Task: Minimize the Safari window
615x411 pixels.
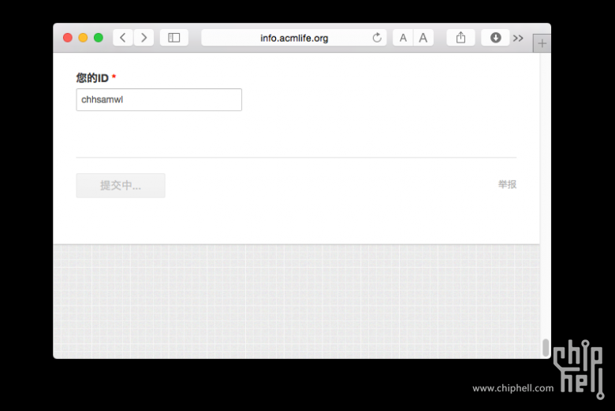Action: tap(83, 38)
